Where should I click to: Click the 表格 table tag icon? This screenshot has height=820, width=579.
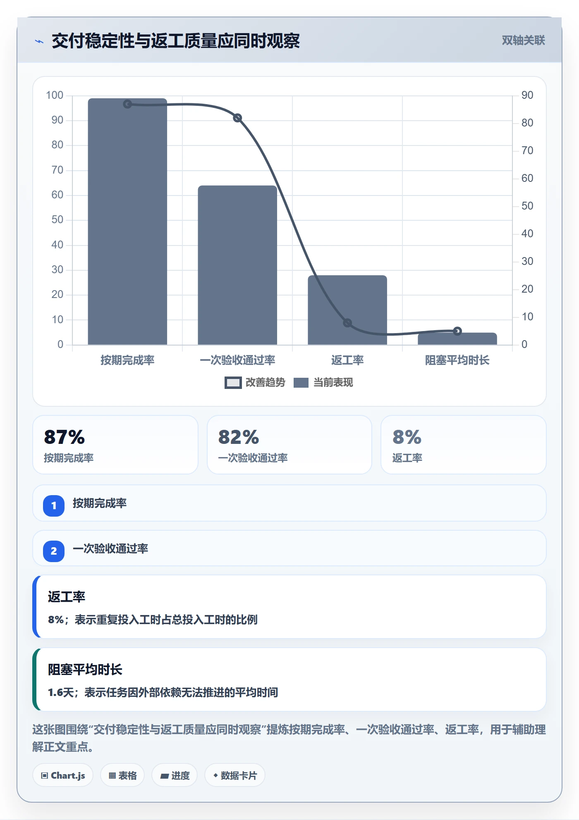112,775
